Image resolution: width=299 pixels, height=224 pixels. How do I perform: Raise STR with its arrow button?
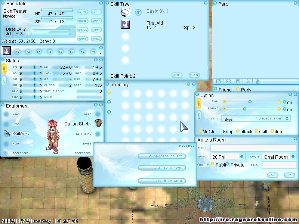pyautogui.click(x=34, y=67)
